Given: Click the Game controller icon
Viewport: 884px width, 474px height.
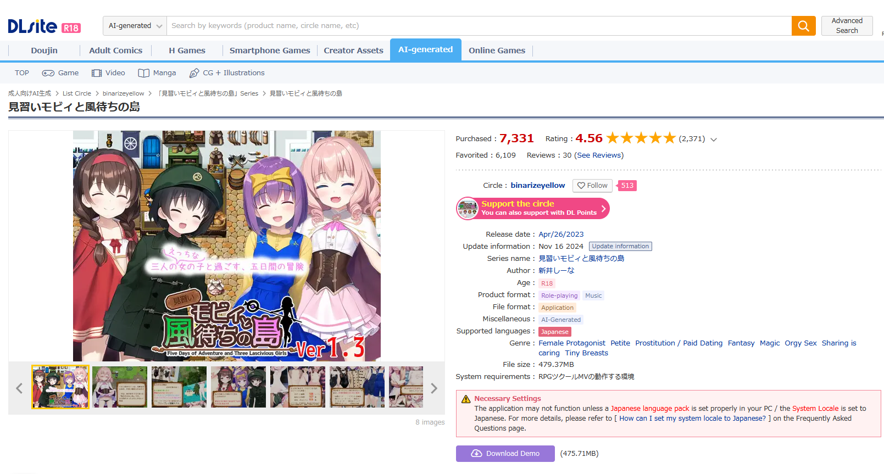Looking at the screenshot, I should [x=48, y=73].
